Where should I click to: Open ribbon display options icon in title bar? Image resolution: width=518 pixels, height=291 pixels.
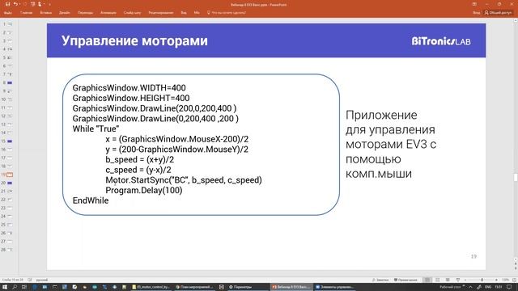474,4
